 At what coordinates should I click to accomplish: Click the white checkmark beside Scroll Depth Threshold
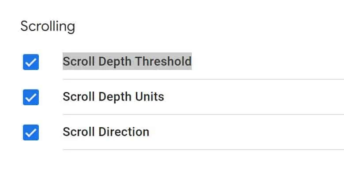point(31,62)
